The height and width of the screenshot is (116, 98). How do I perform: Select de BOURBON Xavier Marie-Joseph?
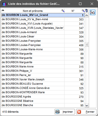[43, 80]
